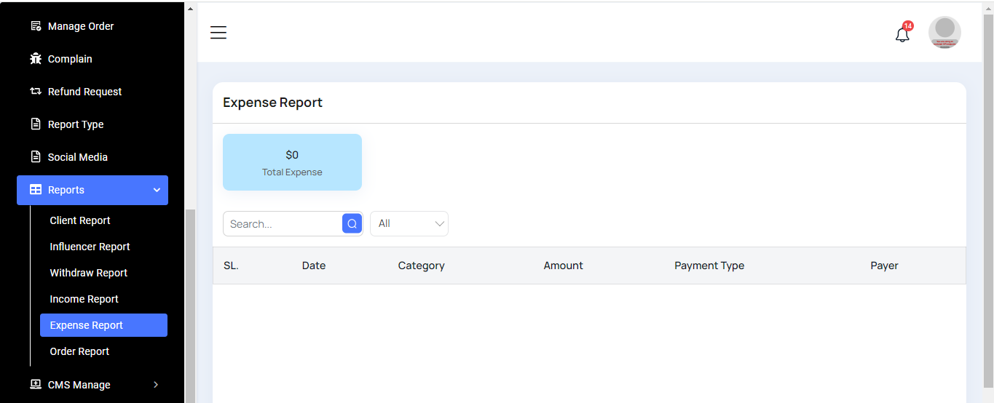Image resolution: width=994 pixels, height=403 pixels.
Task: Collapse the Reports menu section
Action: point(157,190)
